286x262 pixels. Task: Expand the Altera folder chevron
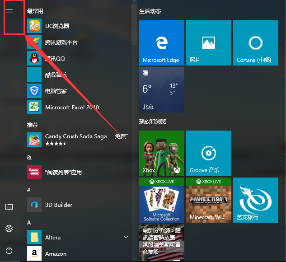tap(126, 237)
